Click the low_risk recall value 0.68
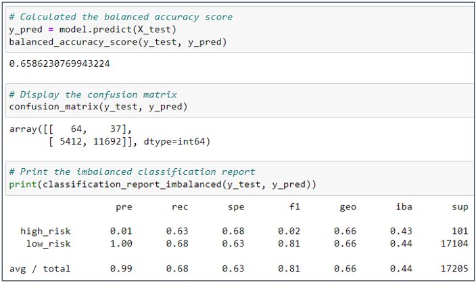Screen dimensions: 476x283 [x=177, y=244]
